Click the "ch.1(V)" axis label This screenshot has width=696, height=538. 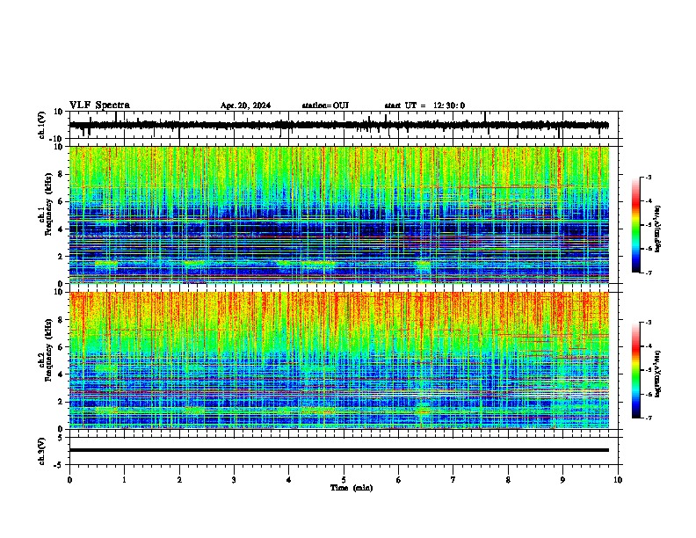click(x=41, y=125)
